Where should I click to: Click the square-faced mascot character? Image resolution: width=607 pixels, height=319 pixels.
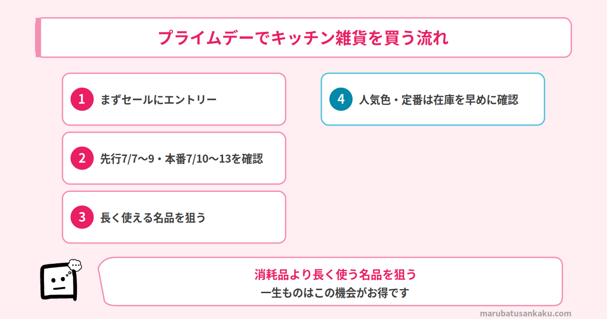[x=58, y=283]
